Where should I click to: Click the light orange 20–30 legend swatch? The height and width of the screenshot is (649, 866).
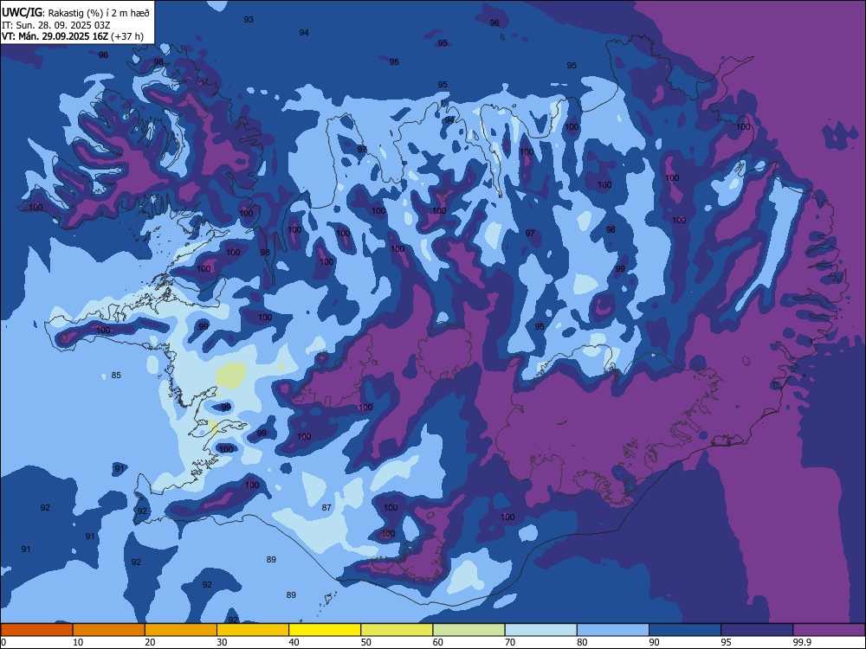pyautogui.click(x=181, y=630)
